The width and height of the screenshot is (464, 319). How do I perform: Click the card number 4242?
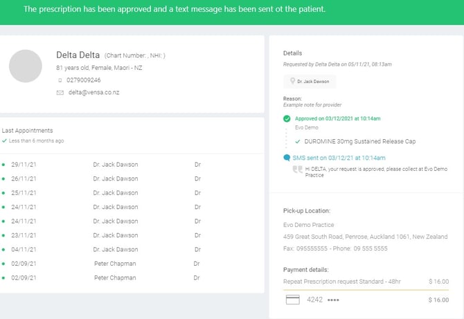pos(314,300)
